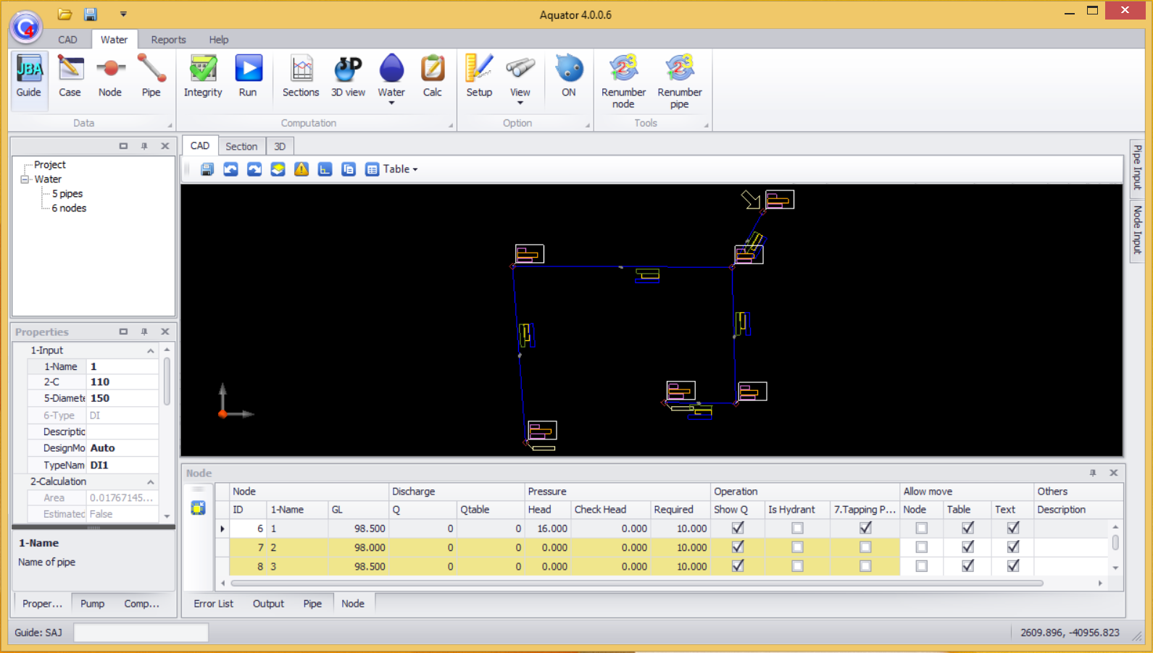Open the Table dropdown in CAD toolbar
The image size is (1153, 653).
point(392,169)
